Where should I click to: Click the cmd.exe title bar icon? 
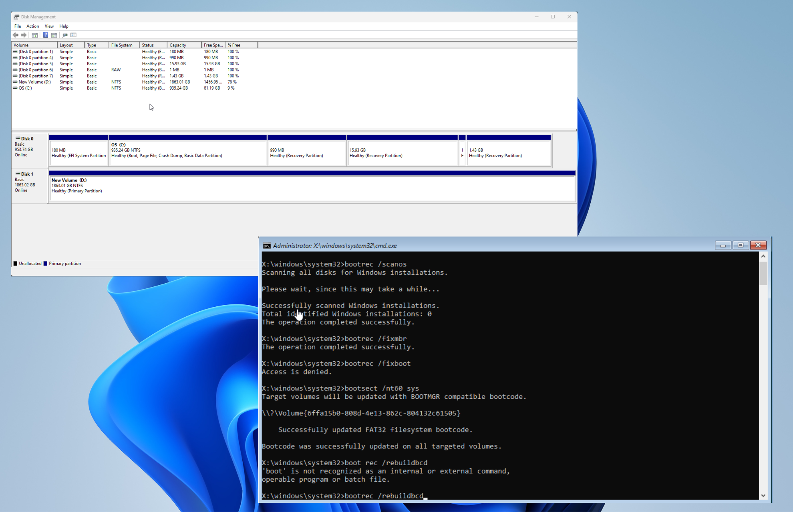[x=267, y=246]
